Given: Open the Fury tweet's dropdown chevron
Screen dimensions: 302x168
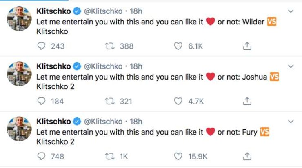Looking at the screenshot, I should [291, 121].
